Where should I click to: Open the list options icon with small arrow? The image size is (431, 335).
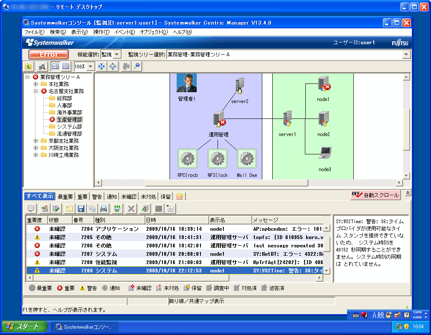click(170, 209)
